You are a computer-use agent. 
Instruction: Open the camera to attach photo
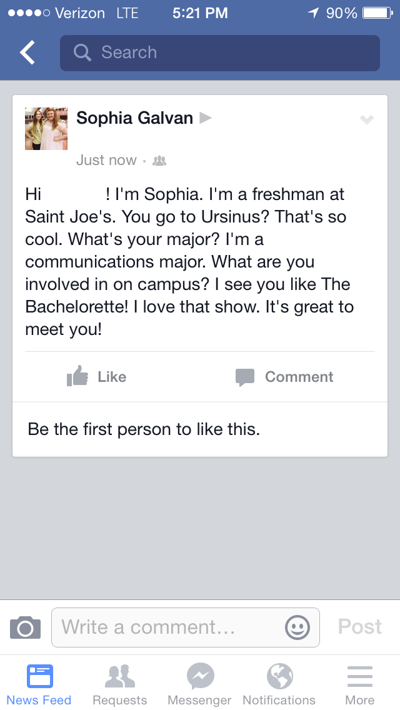pyautogui.click(x=26, y=627)
